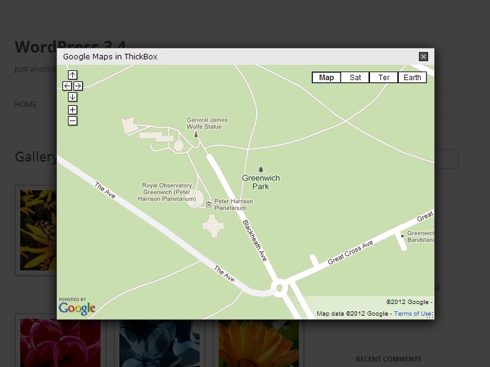Switch to Ter terrain view
The width and height of the screenshot is (490, 367).
pyautogui.click(x=384, y=78)
